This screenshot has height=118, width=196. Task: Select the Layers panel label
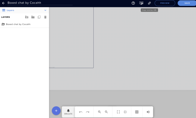[10, 10]
